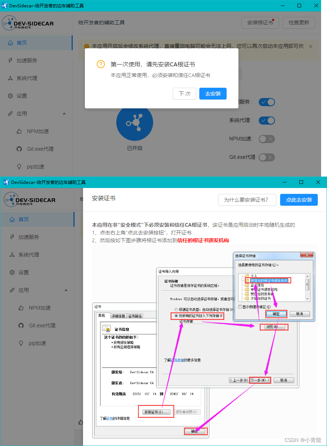
Task: Click the blue 去安装 button in the dialog
Action: (x=213, y=94)
